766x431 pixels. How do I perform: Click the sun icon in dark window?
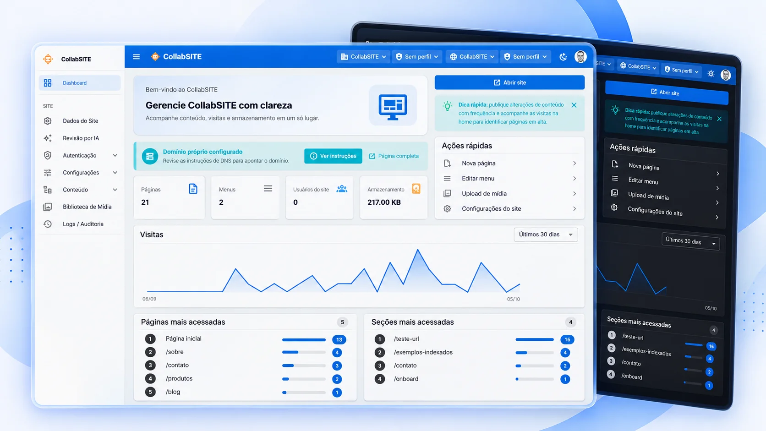pos(711,73)
